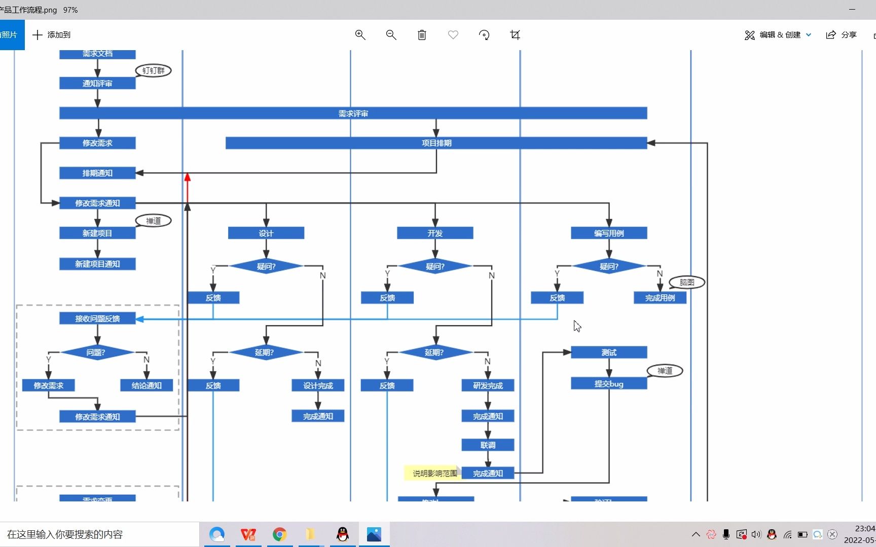Click the QQ penguin tray icon
The image size is (876, 547).
[772, 534]
